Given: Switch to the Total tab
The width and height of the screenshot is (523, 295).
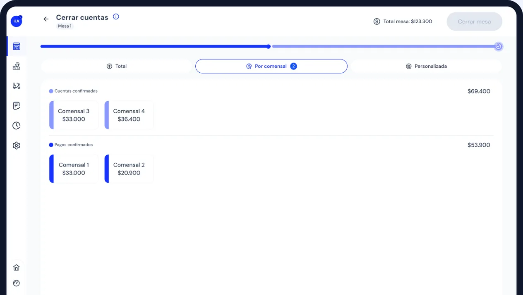Looking at the screenshot, I should [116, 66].
